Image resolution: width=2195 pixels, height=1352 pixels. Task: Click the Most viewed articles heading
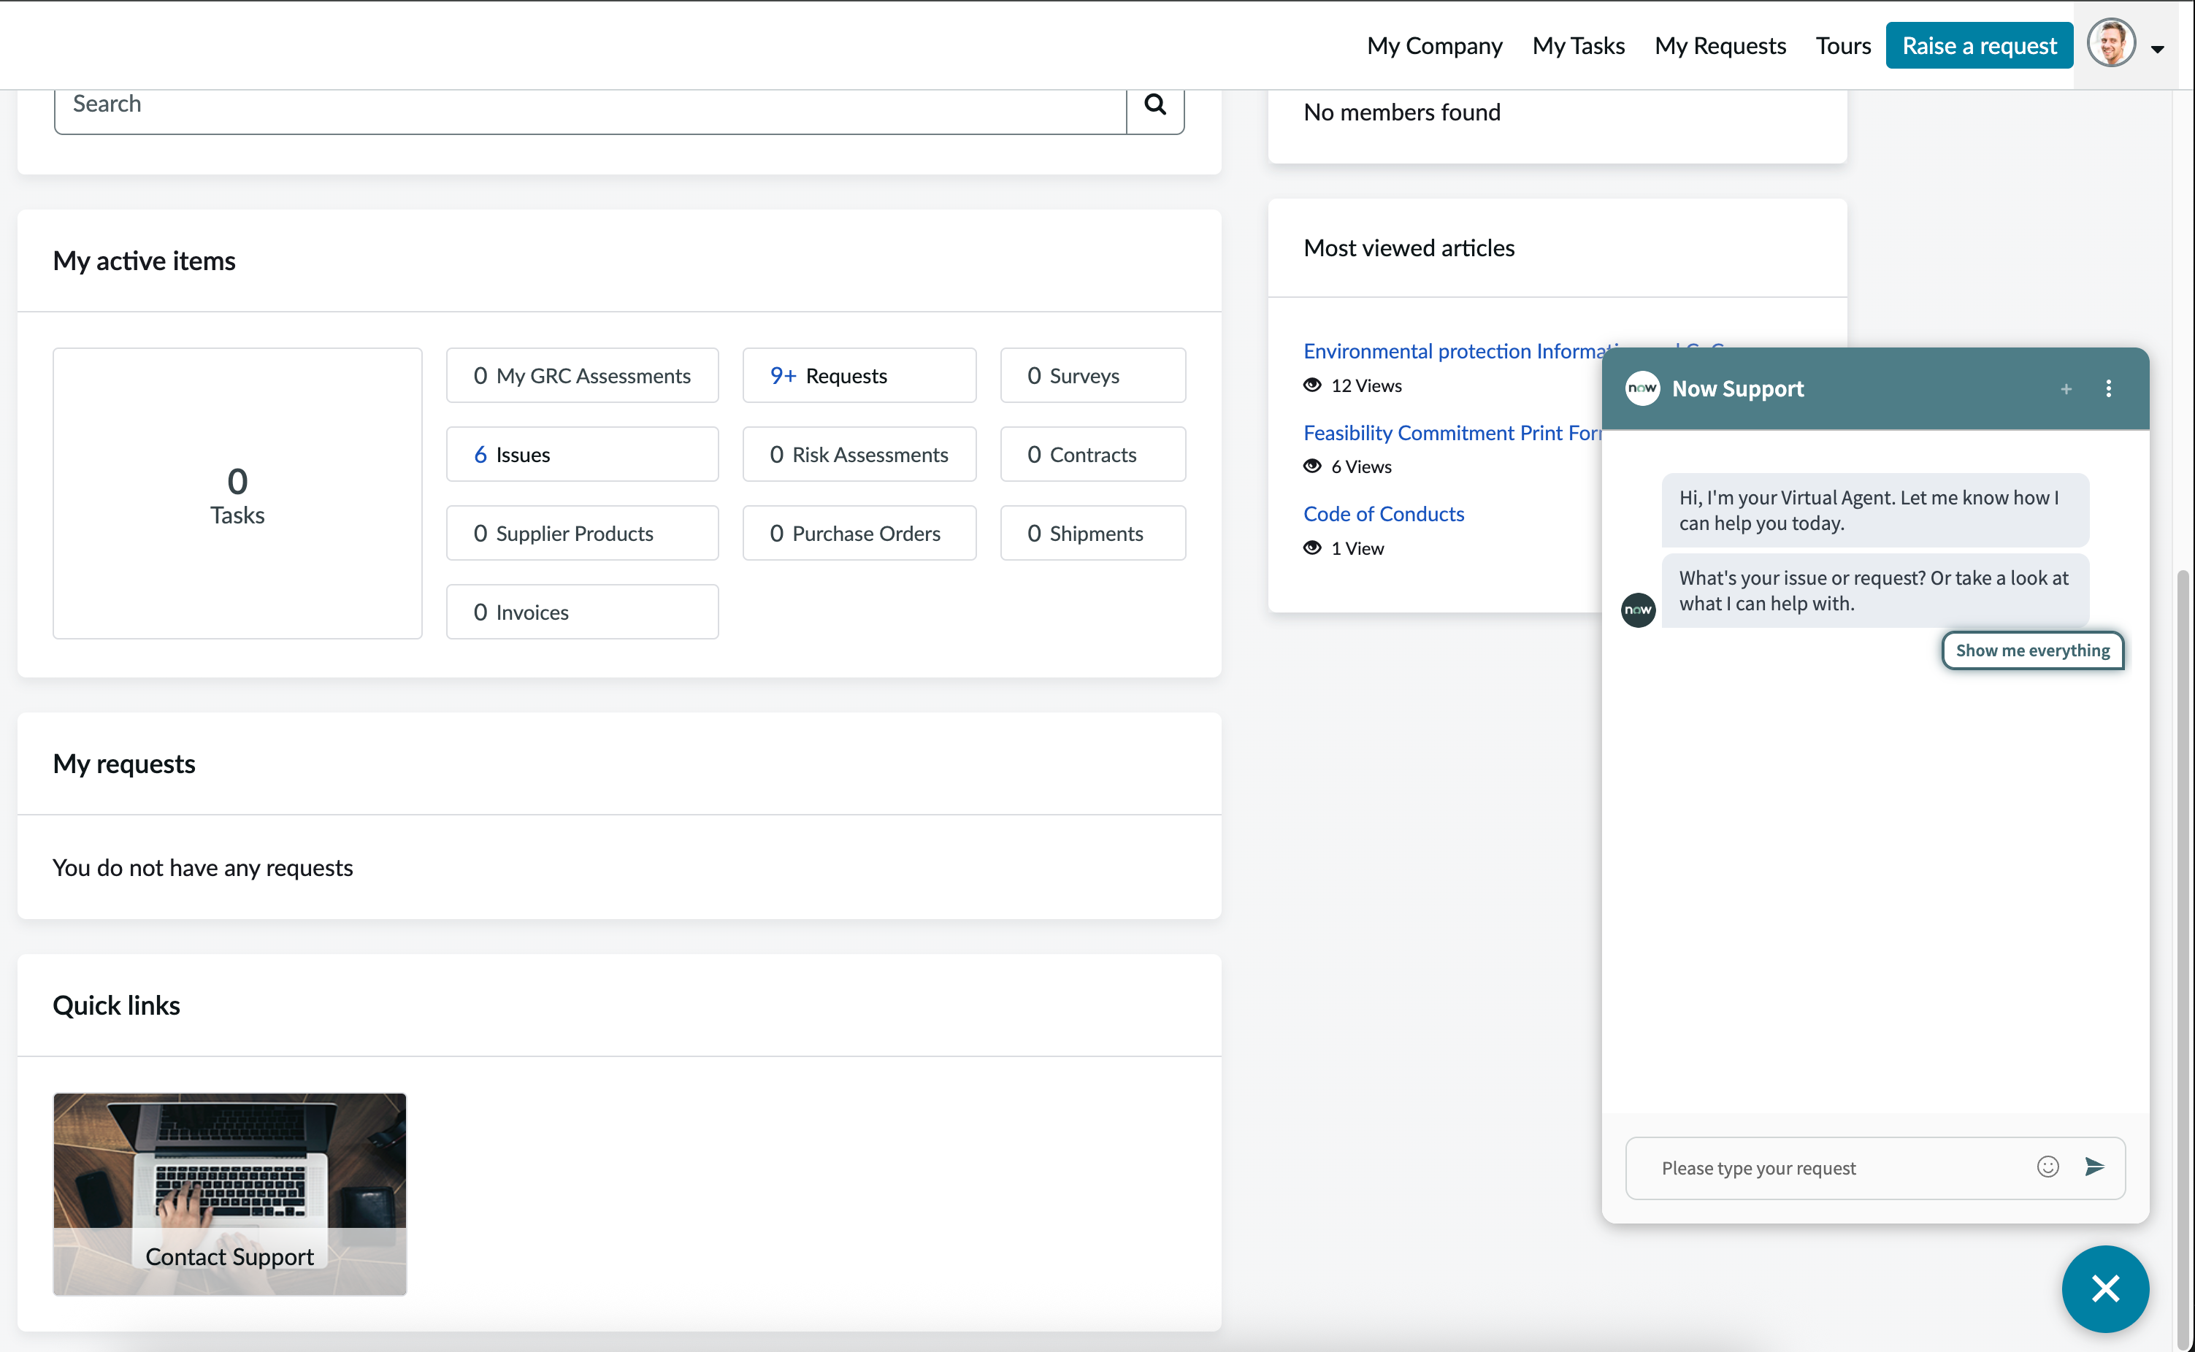point(1409,247)
